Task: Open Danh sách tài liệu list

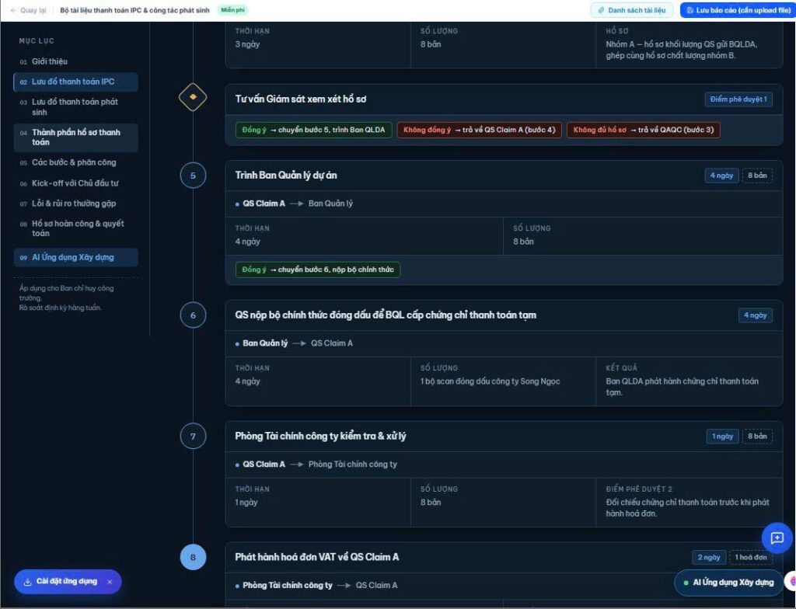Action: 631,10
